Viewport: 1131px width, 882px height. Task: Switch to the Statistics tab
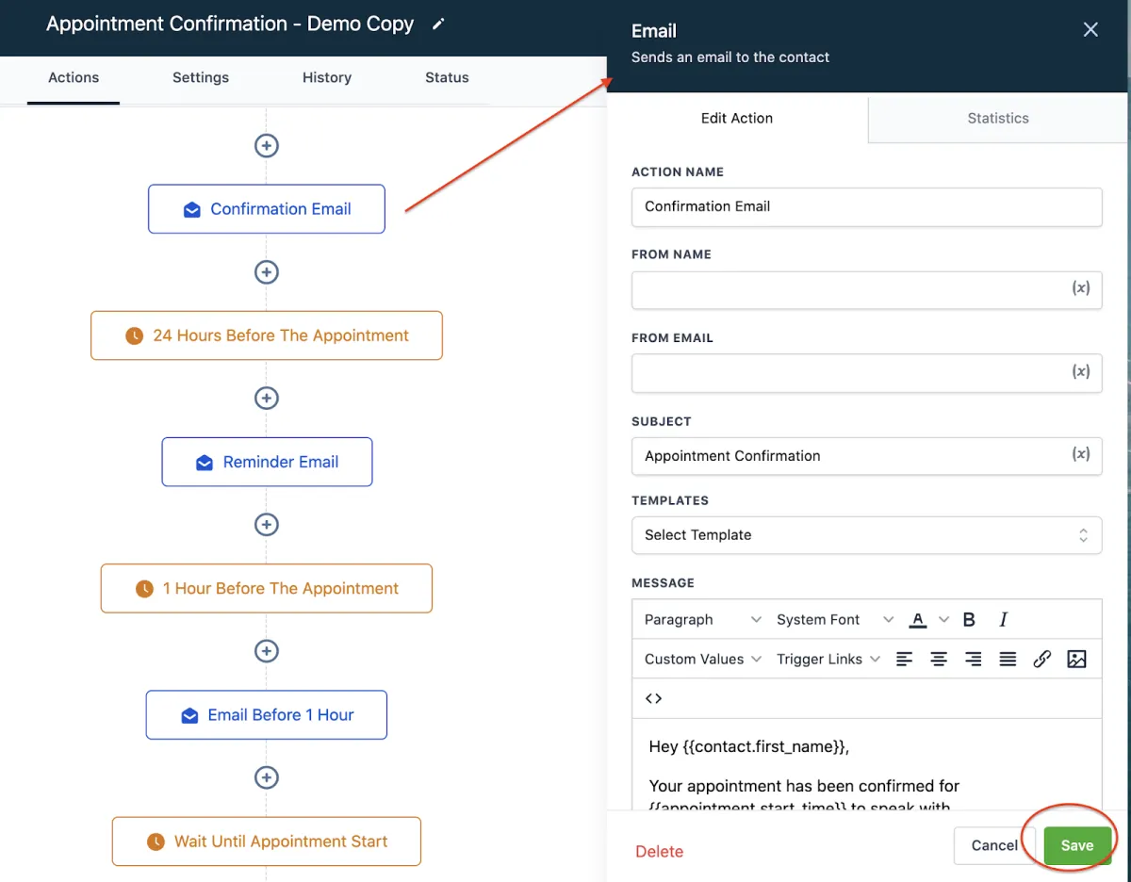tap(997, 119)
